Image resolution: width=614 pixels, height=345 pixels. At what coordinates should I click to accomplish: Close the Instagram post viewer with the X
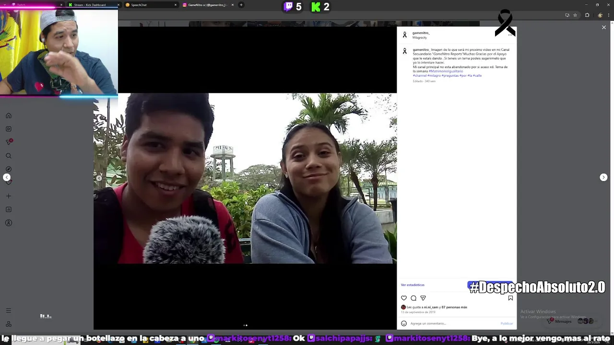pyautogui.click(x=604, y=27)
